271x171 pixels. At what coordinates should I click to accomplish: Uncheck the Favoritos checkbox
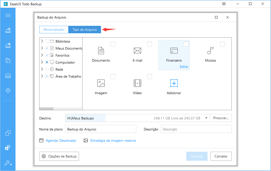[x=47, y=55]
